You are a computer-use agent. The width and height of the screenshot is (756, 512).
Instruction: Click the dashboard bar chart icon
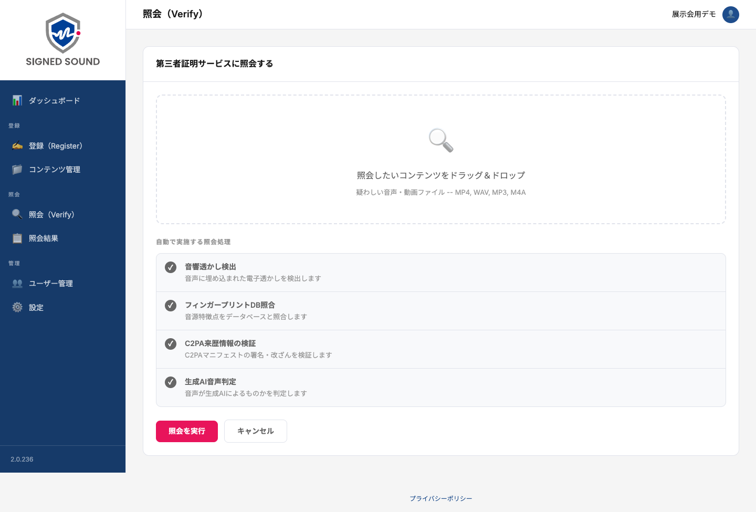[17, 100]
